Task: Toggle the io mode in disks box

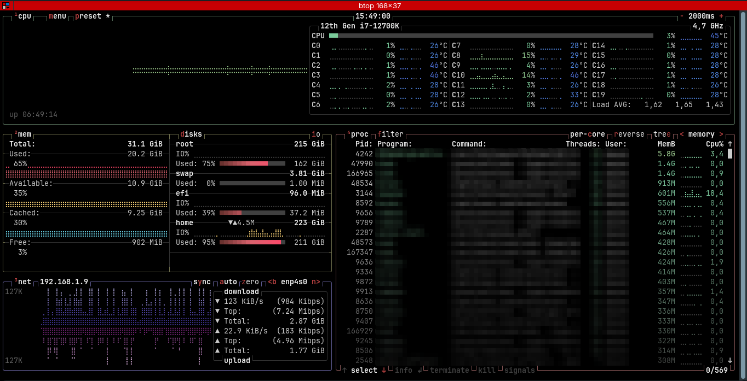Action: 316,134
